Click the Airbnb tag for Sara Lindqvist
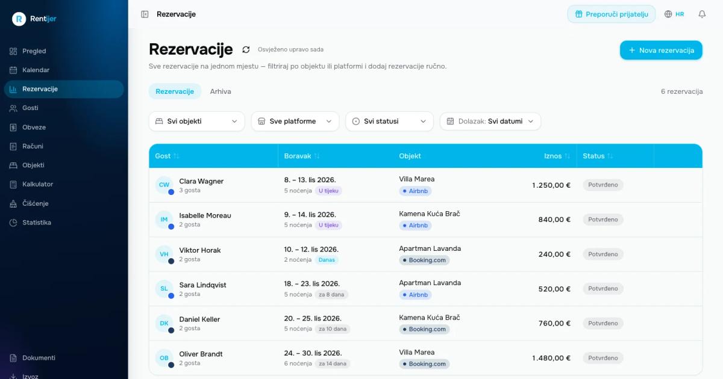This screenshot has width=723, height=379. 415,295
